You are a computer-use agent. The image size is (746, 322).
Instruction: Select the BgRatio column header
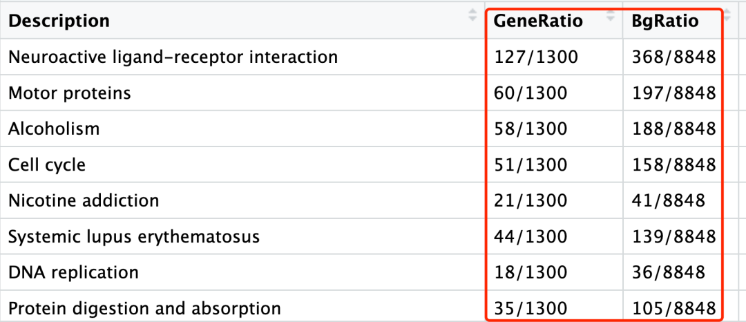tap(665, 21)
